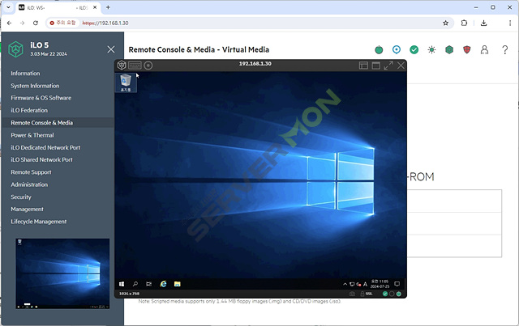Screen dimensions: 519x326
Task: Open the virtual keyboard icon in console
Action: 135,65
